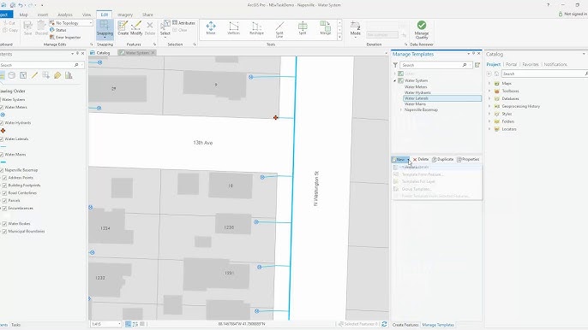Click Manage Templates search field
This screenshot has width=588, height=330.
tap(435, 65)
